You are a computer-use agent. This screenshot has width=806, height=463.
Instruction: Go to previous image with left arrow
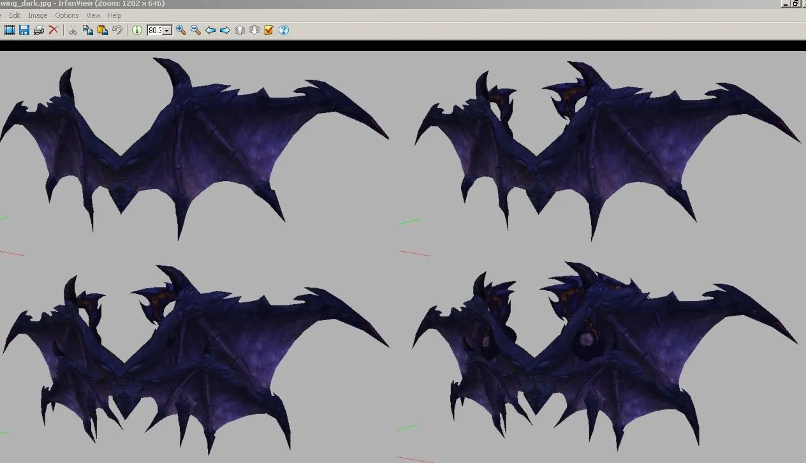[210, 30]
